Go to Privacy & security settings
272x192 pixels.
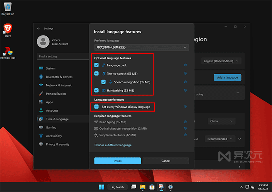[57, 144]
